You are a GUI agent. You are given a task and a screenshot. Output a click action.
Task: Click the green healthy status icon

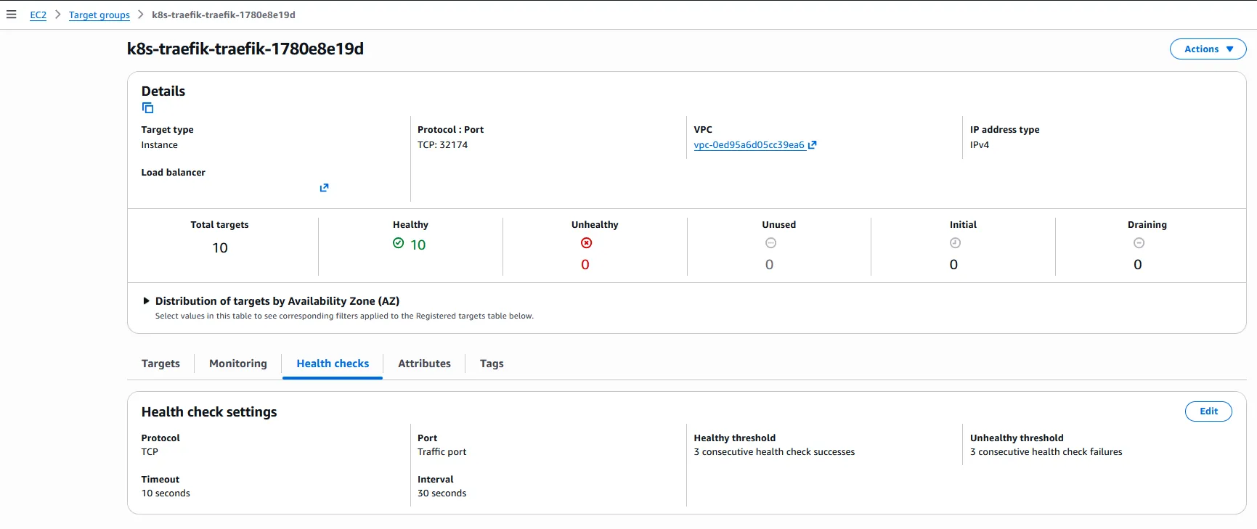point(398,243)
